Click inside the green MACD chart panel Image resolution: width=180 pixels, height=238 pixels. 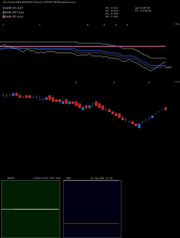pyautogui.click(x=31, y=209)
